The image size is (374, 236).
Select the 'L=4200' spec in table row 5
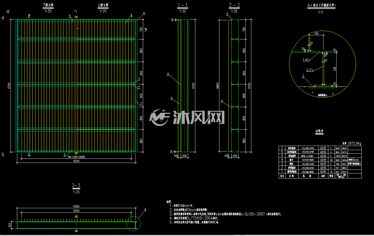(310, 156)
